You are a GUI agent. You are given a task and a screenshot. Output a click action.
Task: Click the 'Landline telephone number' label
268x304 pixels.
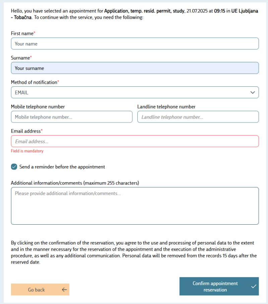point(166,107)
